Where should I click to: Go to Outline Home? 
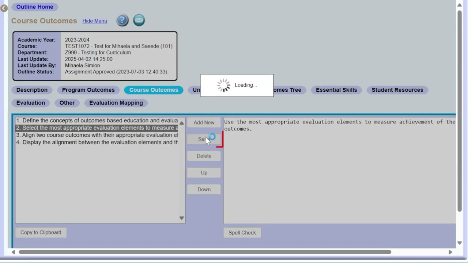pos(35,7)
